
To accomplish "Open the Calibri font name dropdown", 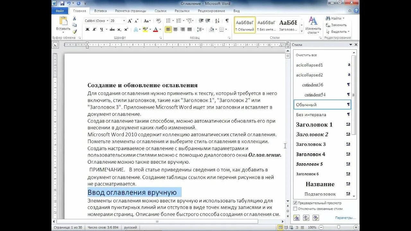I will (107, 21).
